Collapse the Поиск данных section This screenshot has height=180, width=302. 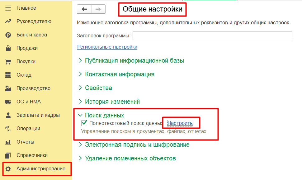[104, 115]
